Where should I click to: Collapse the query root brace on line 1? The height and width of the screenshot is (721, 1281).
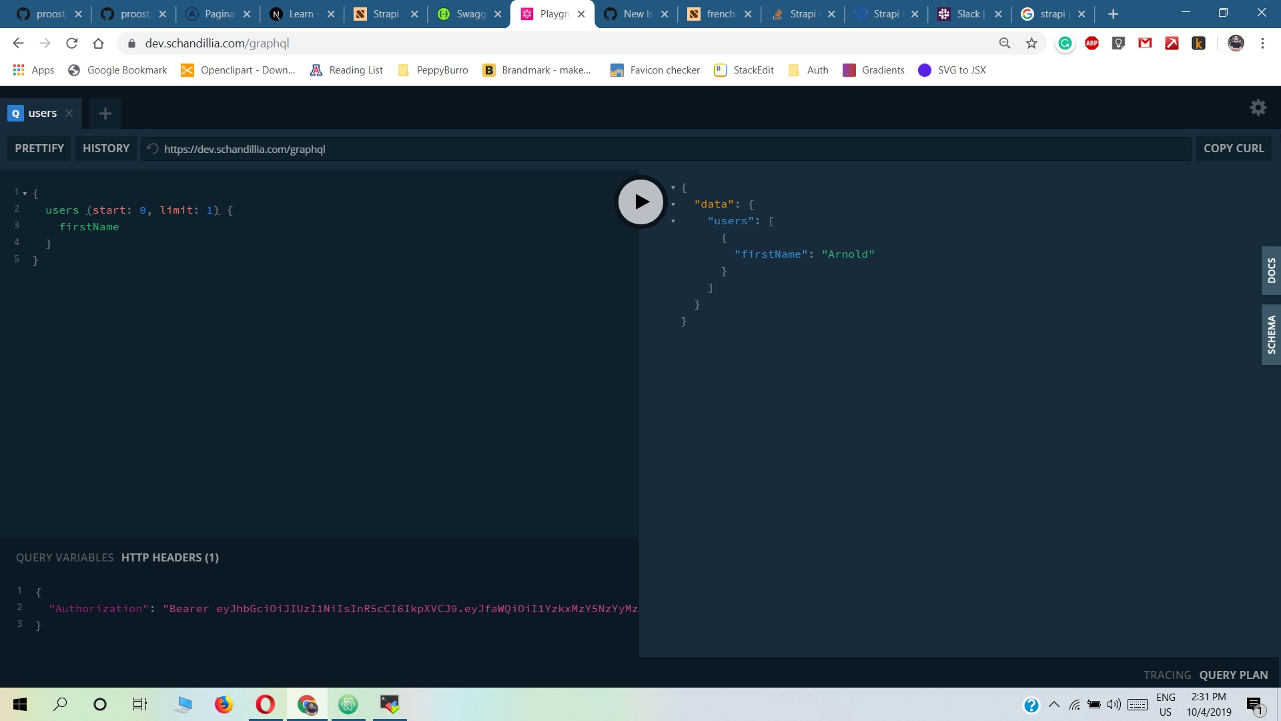(x=25, y=194)
